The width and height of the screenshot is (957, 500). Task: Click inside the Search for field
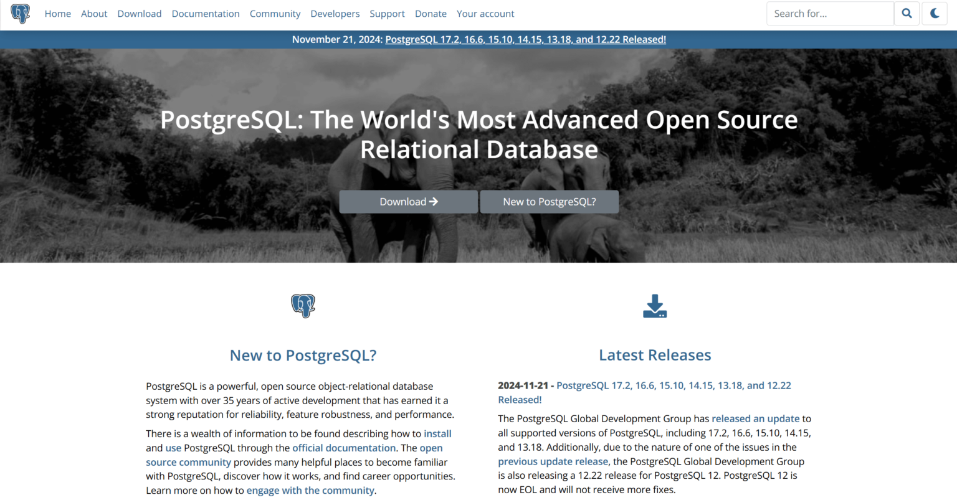[829, 13]
